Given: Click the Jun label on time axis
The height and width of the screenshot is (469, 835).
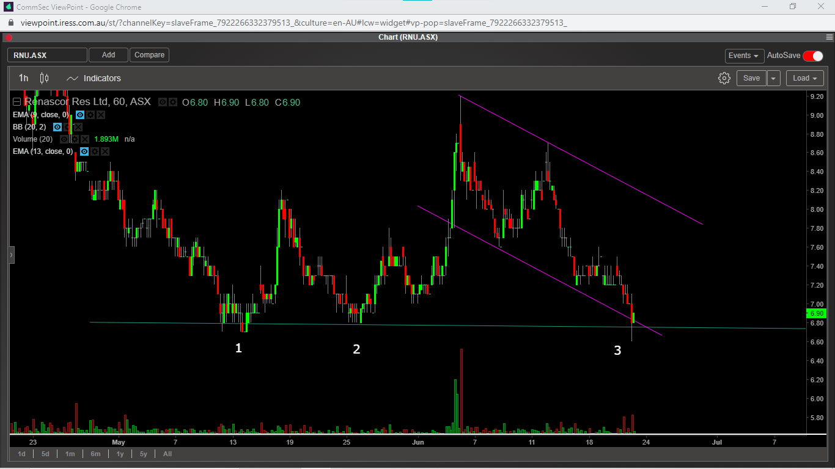Looking at the screenshot, I should pyautogui.click(x=417, y=442).
